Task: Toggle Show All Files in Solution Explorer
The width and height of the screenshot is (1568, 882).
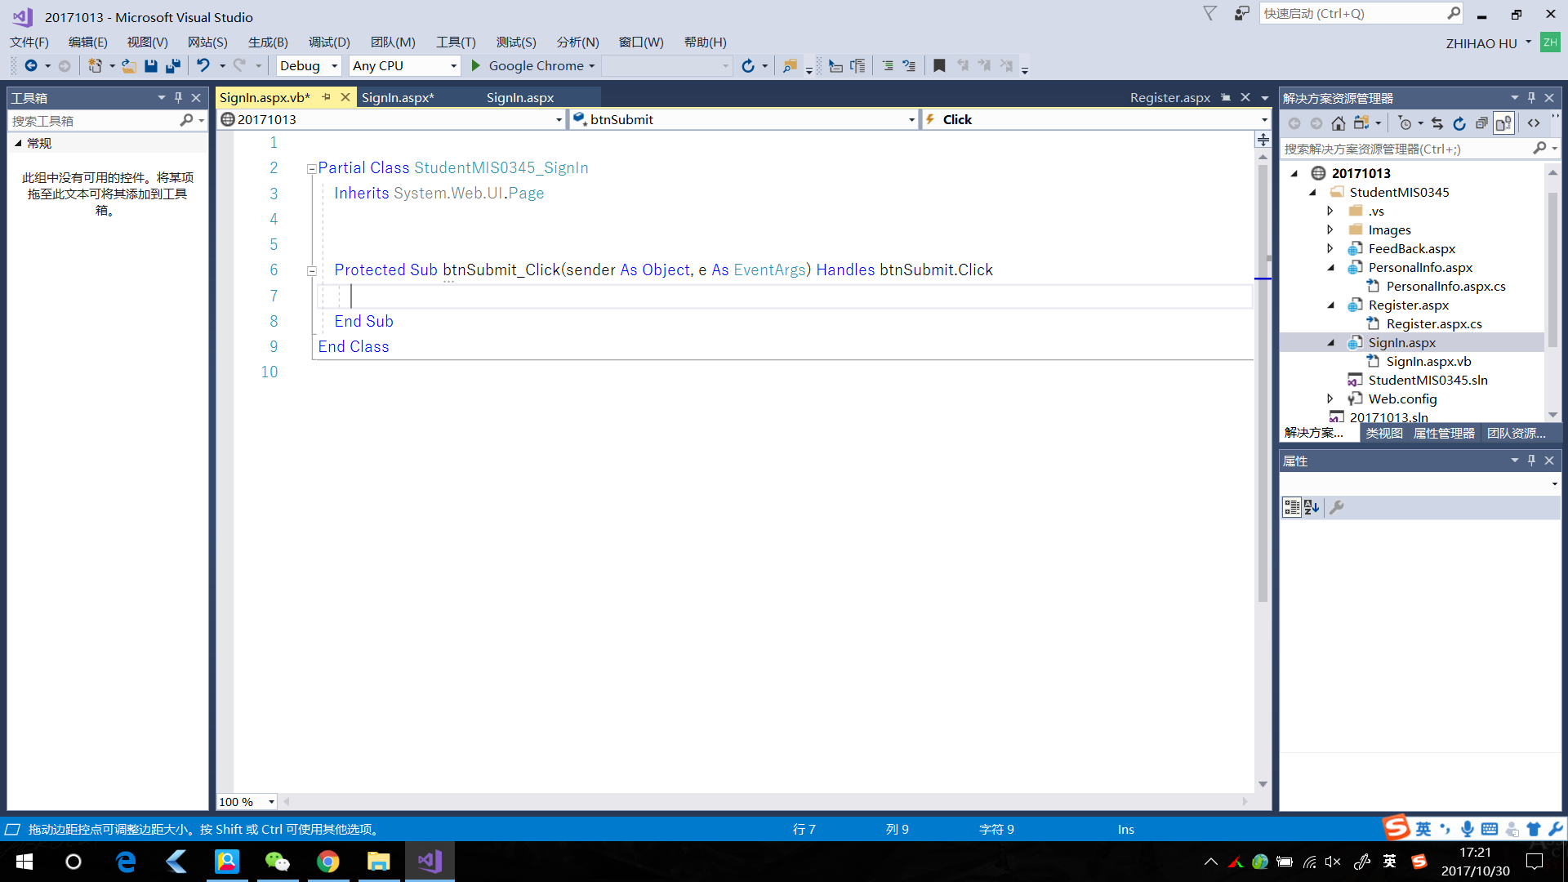Action: pyautogui.click(x=1503, y=123)
